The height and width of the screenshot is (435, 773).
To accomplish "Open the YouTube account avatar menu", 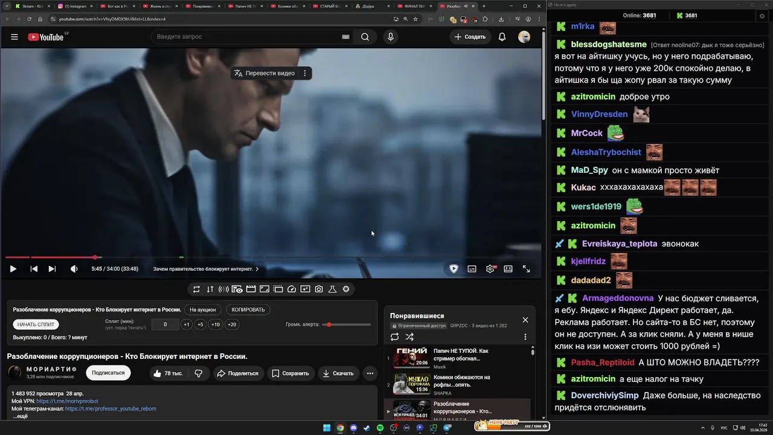I will 524,37.
